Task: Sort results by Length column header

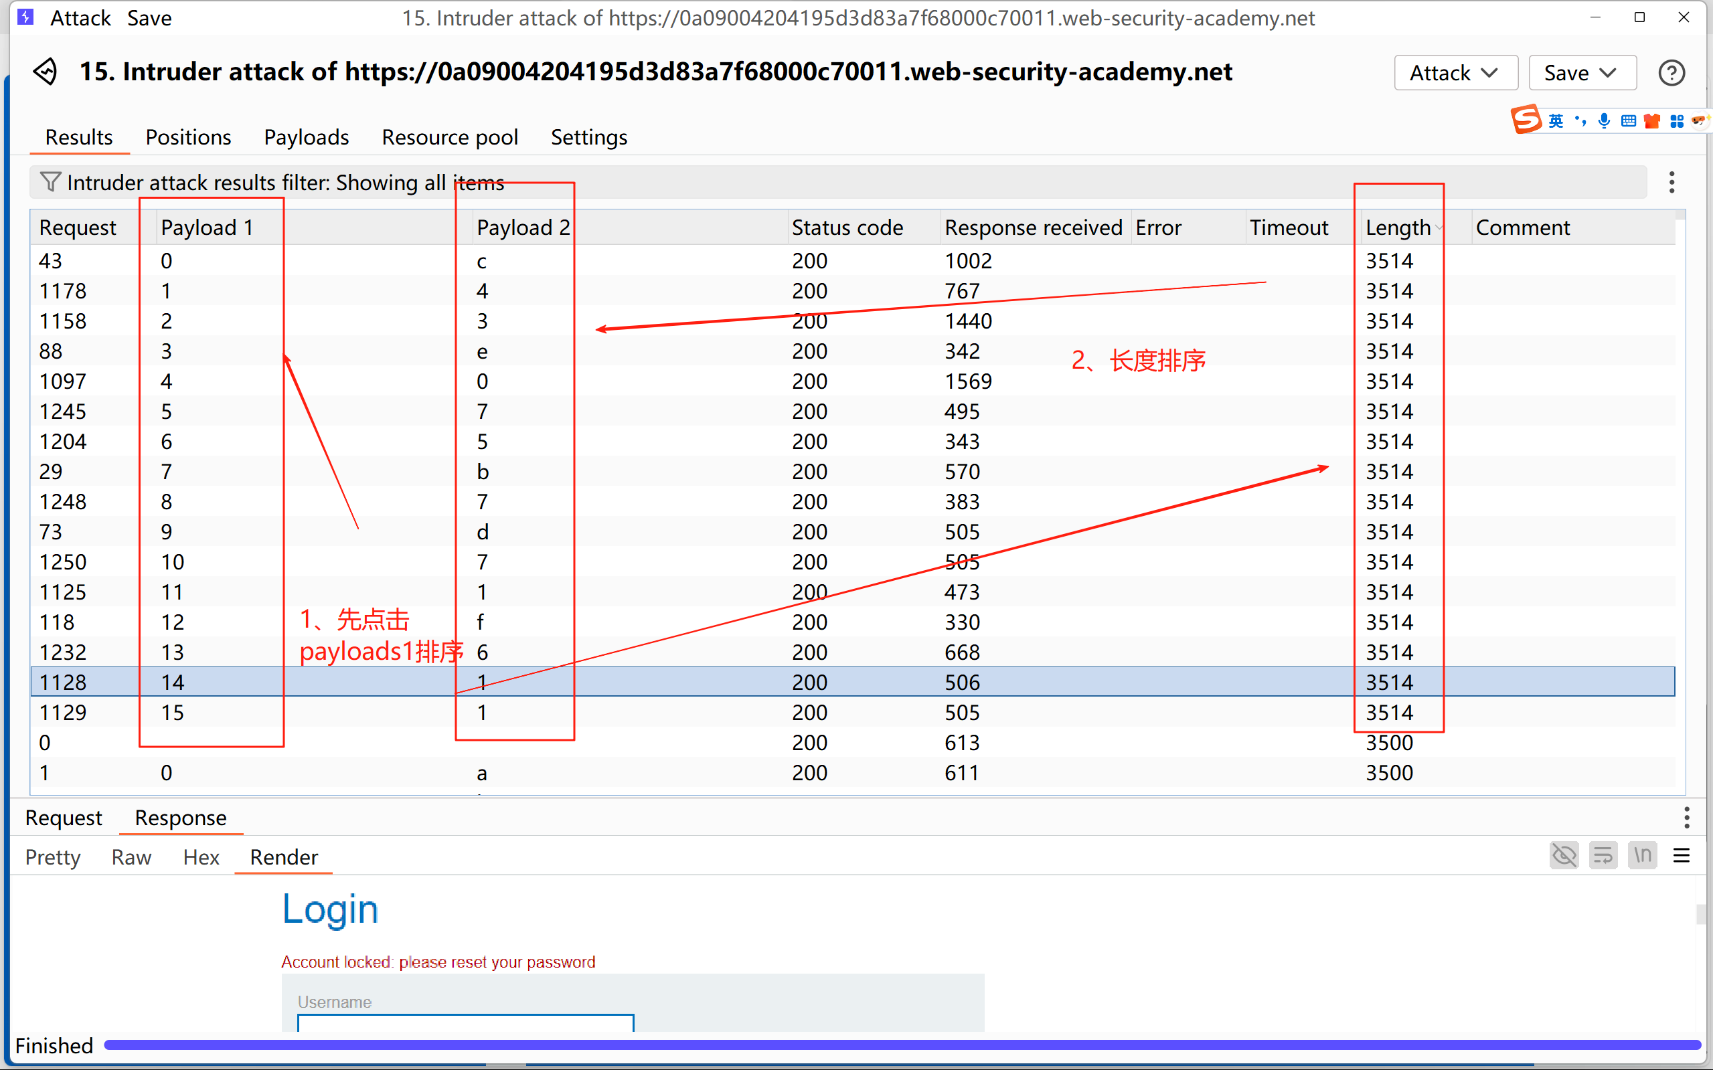Action: coord(1398,227)
